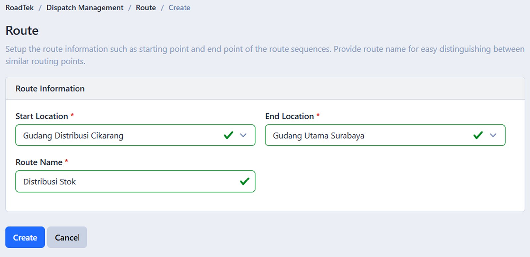
Task: Click the RoadTek breadcrumb link
Action: coord(19,7)
